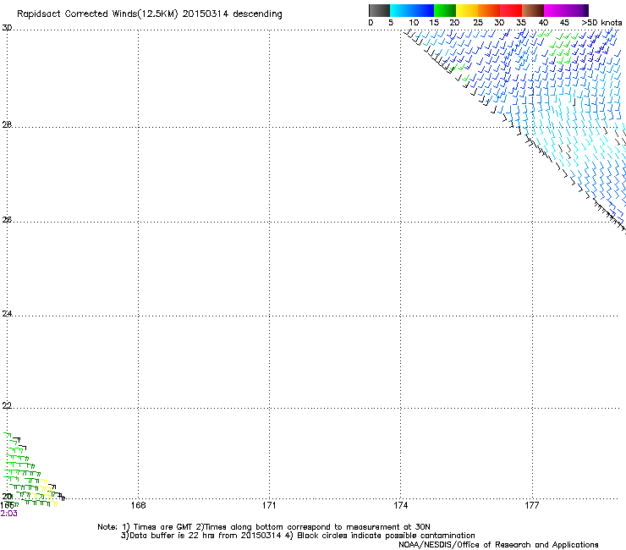Pick the magenta 40–45 knots legend segment
The height and width of the screenshot is (550, 626).
pyautogui.click(x=555, y=10)
